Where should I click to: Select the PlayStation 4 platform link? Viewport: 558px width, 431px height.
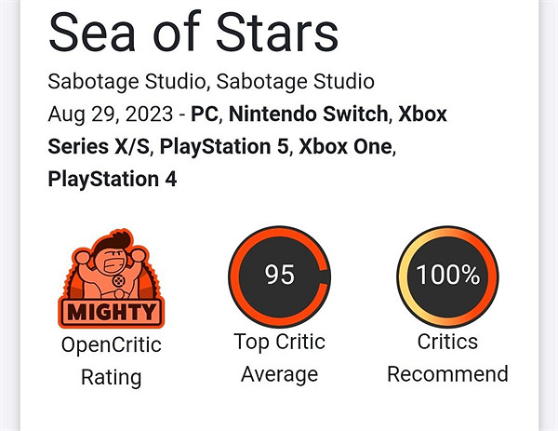tap(112, 177)
